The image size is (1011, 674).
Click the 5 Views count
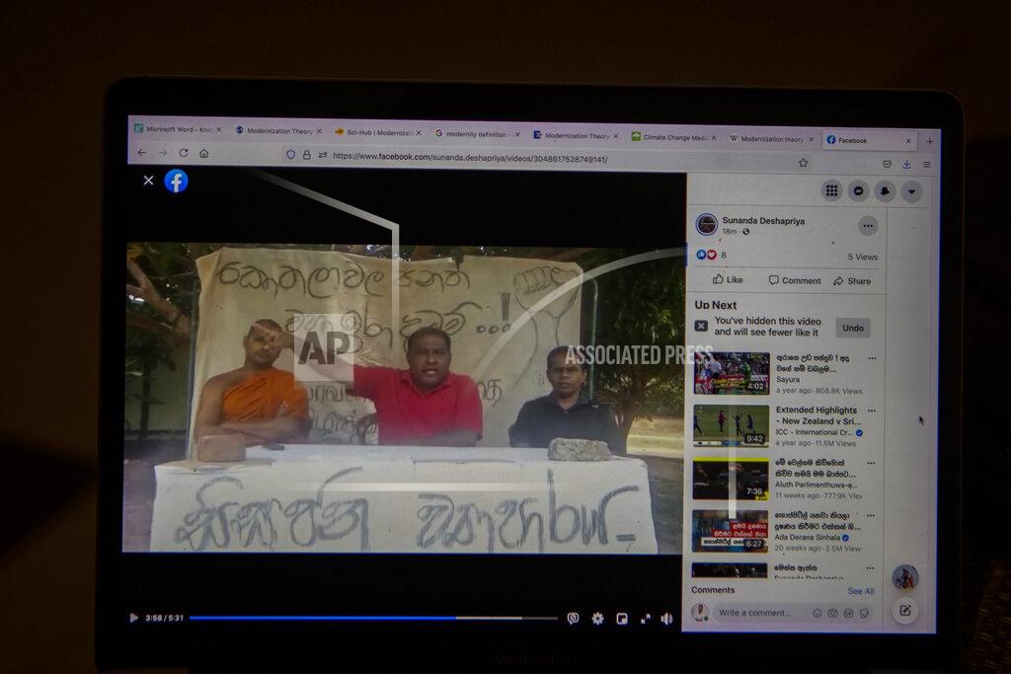863,257
